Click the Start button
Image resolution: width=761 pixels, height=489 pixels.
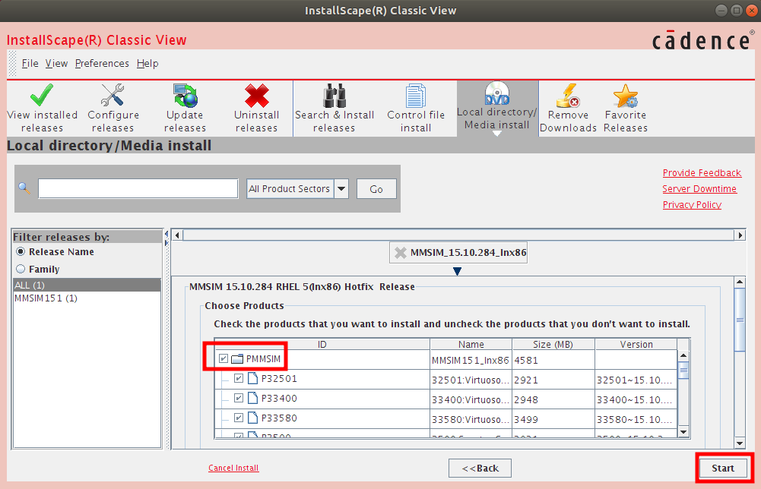point(723,468)
